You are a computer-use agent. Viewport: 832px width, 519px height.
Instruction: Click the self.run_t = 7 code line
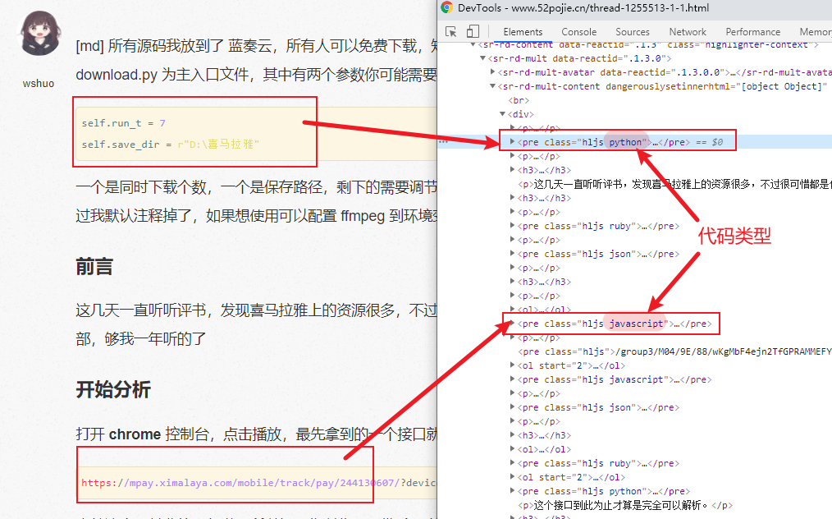click(123, 122)
